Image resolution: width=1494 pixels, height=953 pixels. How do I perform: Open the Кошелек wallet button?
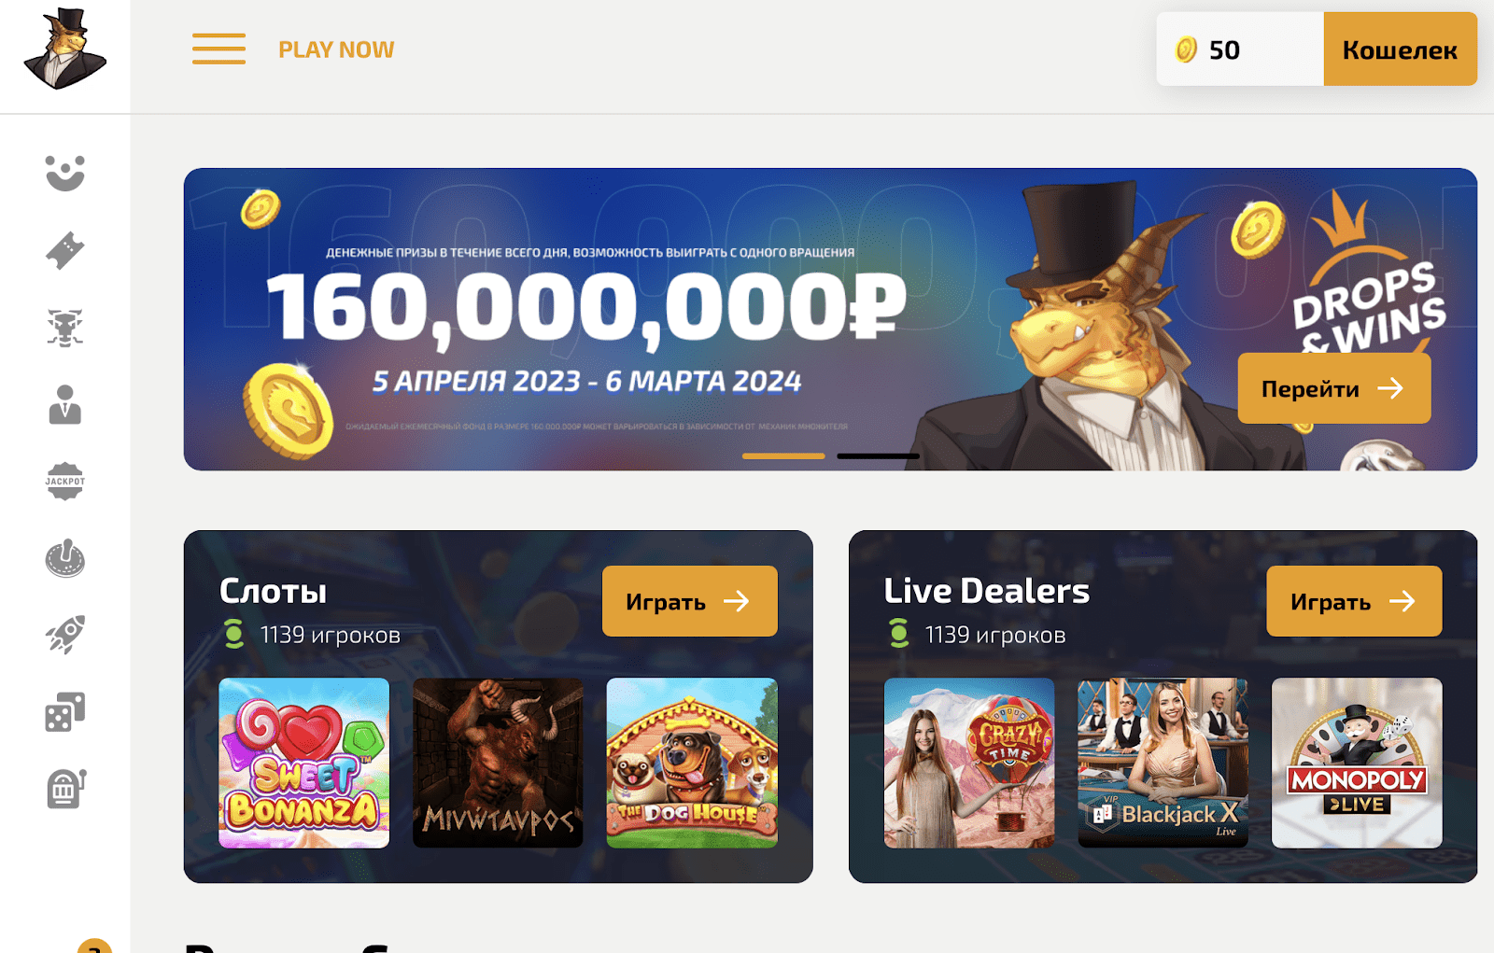pyautogui.click(x=1400, y=49)
